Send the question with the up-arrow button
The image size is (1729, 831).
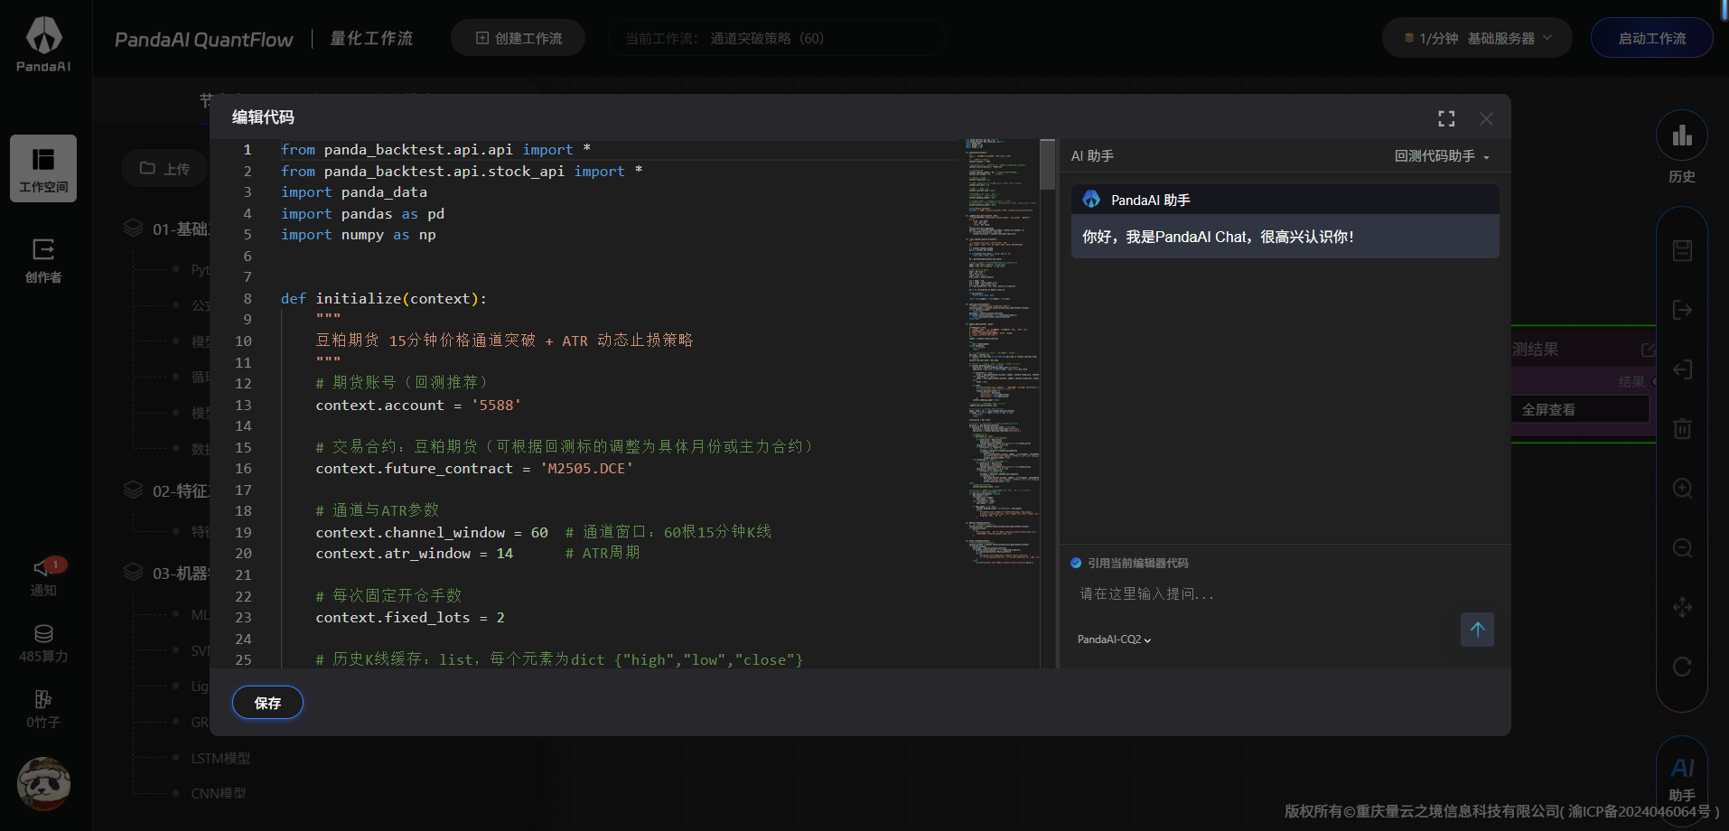point(1477,630)
